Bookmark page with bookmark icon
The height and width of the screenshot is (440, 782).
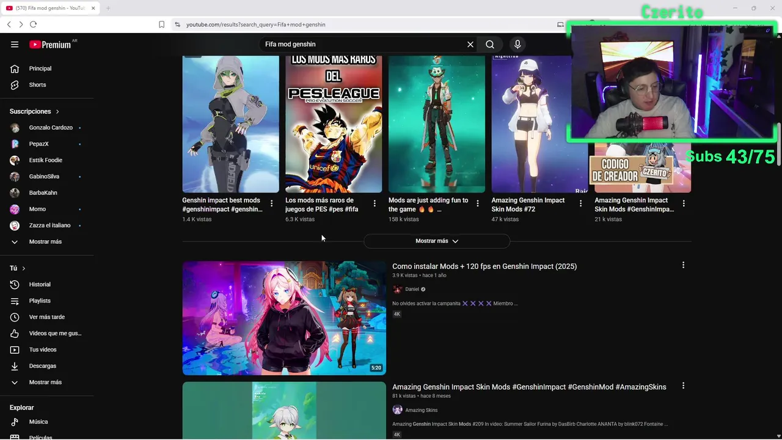(161, 24)
